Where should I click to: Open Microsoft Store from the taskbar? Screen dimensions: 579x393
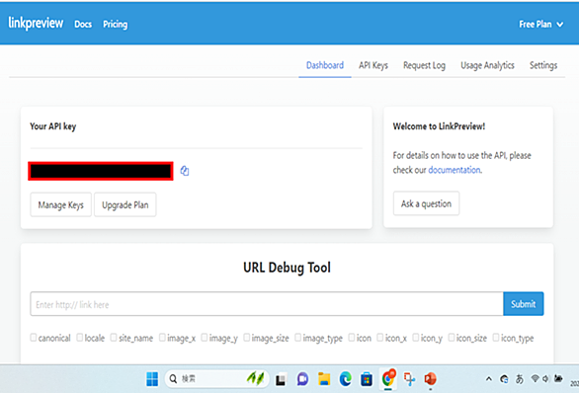tap(367, 379)
